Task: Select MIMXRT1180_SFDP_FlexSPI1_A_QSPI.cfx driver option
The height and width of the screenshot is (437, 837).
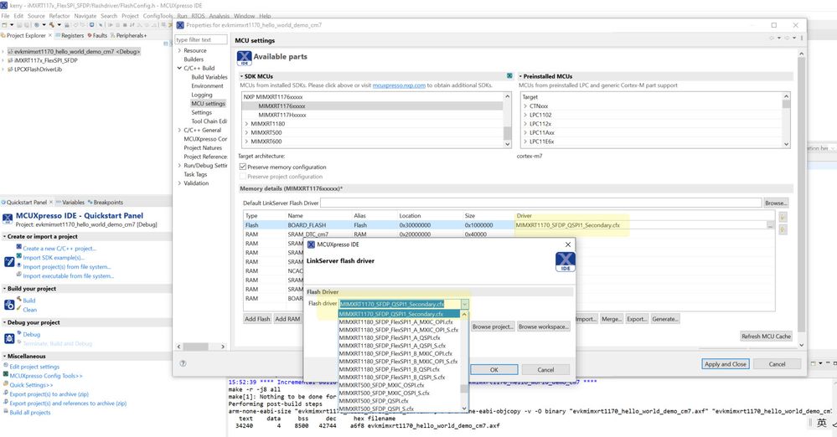Action: click(x=390, y=337)
